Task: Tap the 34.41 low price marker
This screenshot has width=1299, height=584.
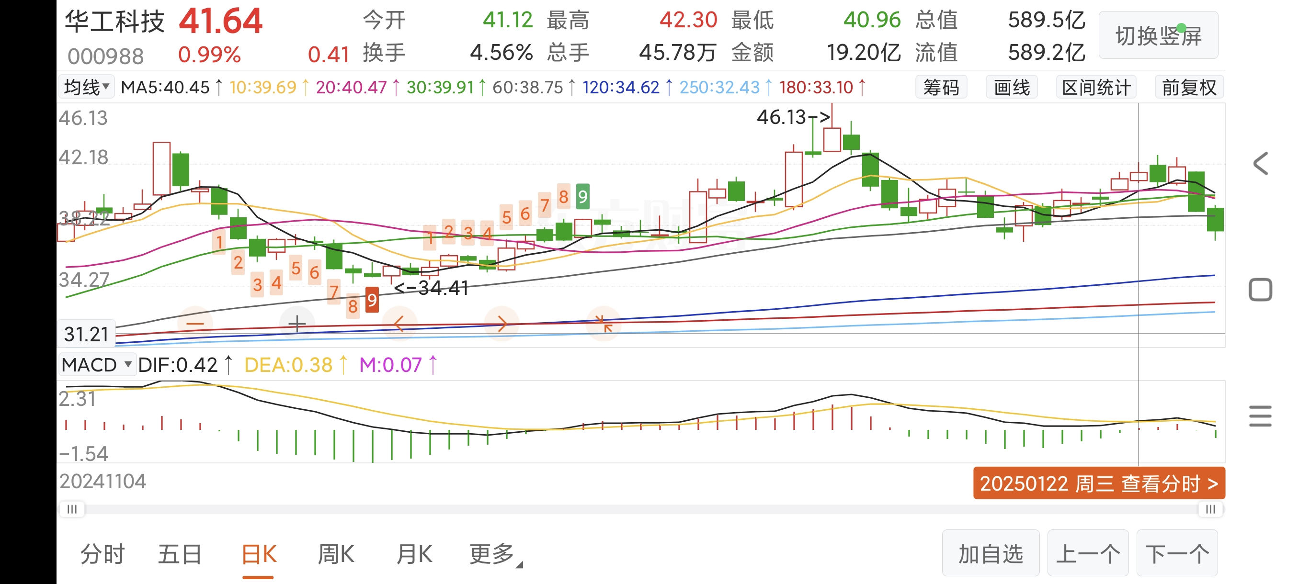Action: (431, 288)
